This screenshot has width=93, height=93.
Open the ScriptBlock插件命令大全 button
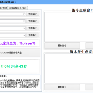pyautogui.click(x=20, y=53)
